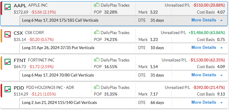Click the AAPL Cost Basis 4.07
The image size is (229, 110).
[x=221, y=12]
